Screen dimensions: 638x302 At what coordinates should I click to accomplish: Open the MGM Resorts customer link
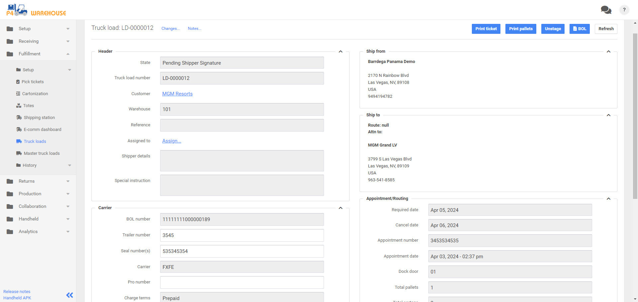click(177, 94)
